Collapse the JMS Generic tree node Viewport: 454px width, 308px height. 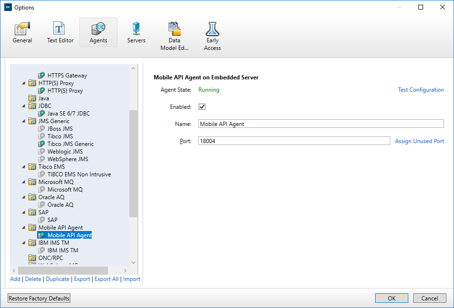coord(24,121)
